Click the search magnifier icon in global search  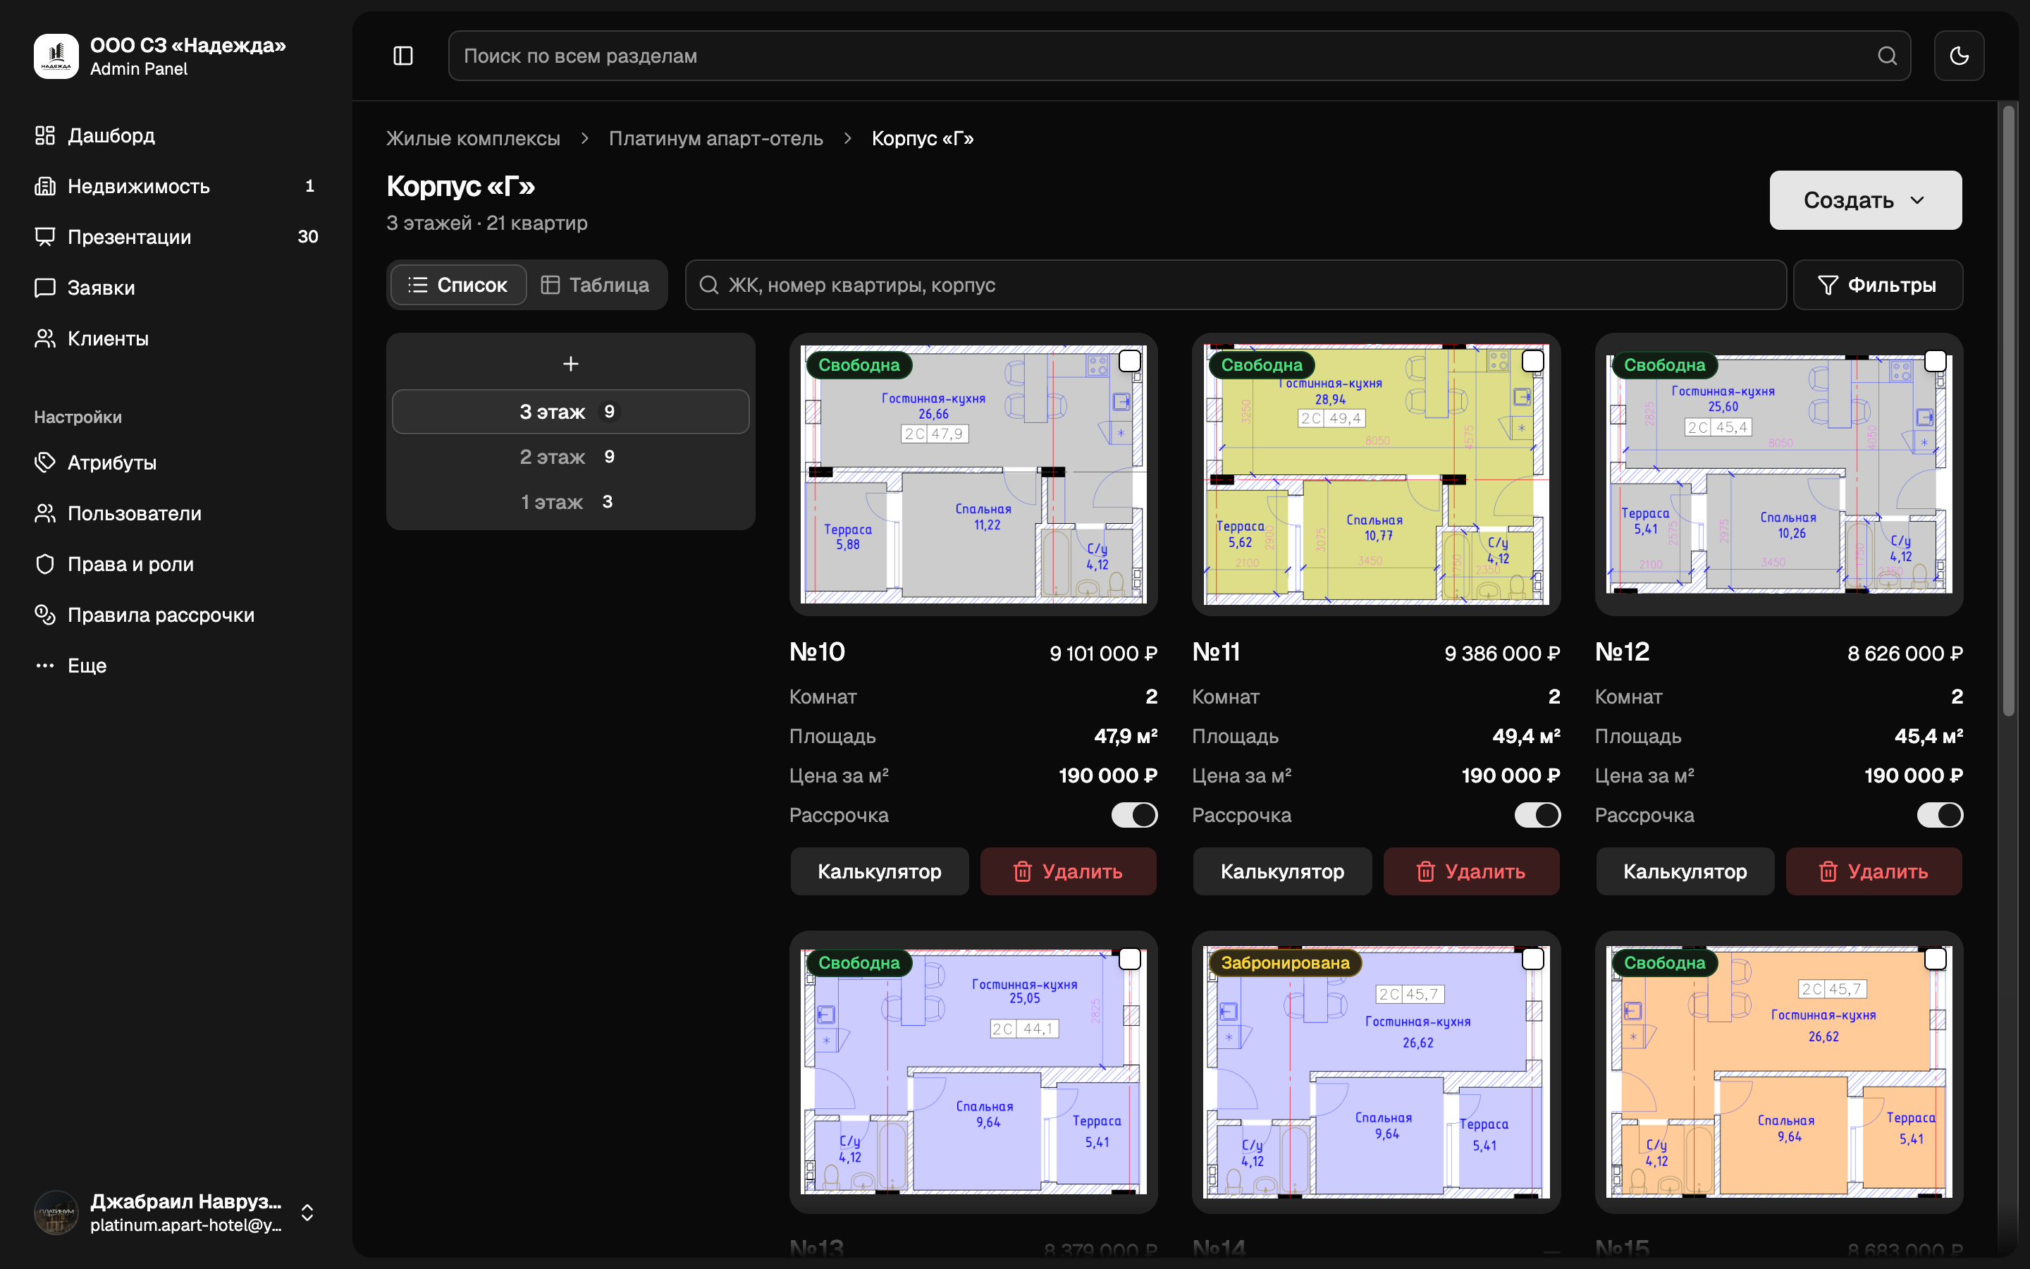click(x=1888, y=56)
